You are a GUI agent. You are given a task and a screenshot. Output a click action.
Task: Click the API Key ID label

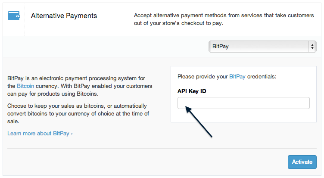[x=192, y=91]
